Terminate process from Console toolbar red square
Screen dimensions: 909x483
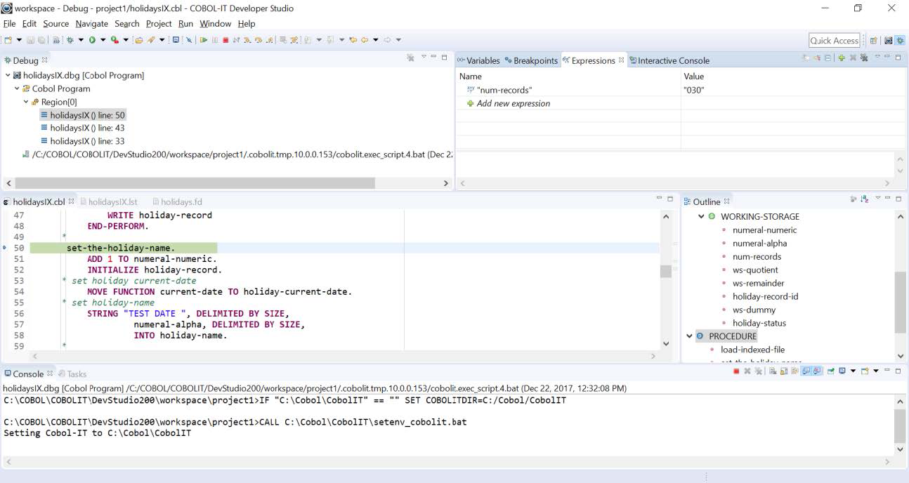(x=736, y=371)
